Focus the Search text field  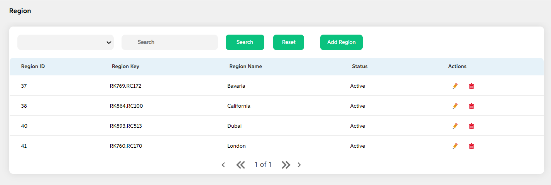point(170,42)
